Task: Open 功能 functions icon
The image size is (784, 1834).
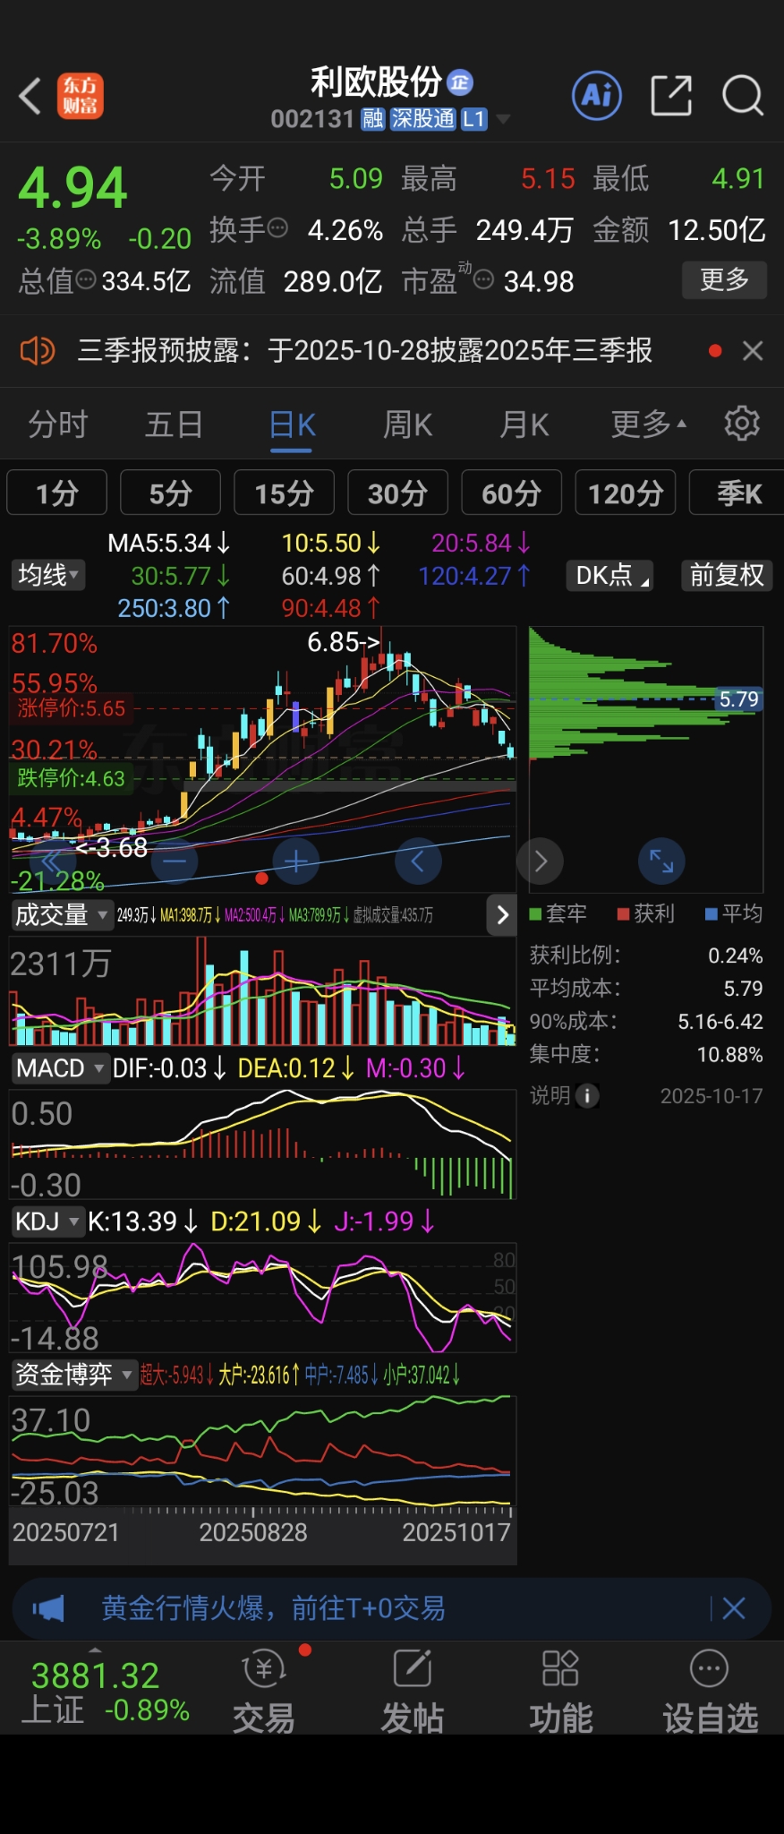Action: (561, 1690)
